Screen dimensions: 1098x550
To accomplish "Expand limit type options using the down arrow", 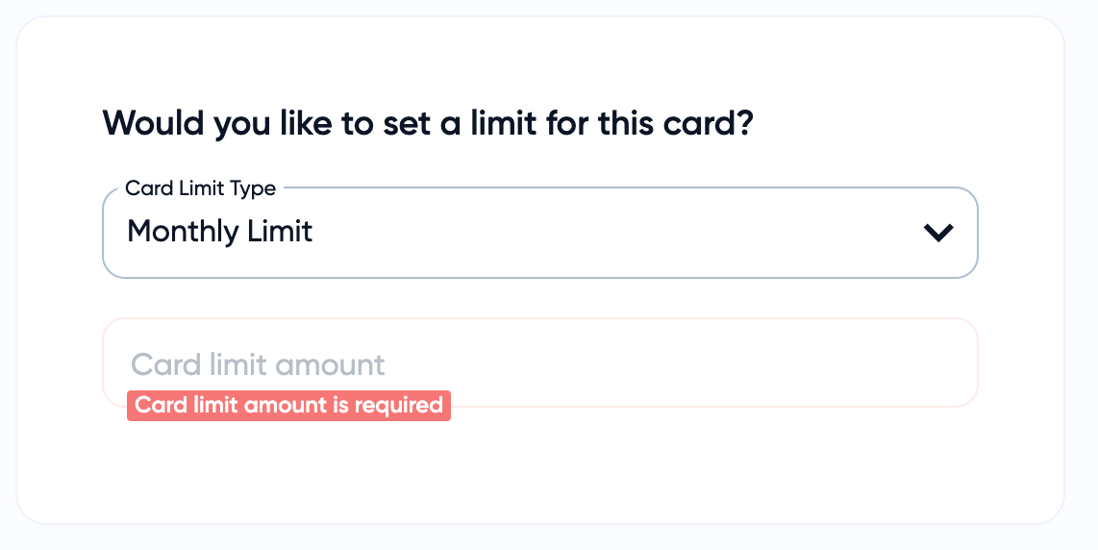I will click(937, 232).
